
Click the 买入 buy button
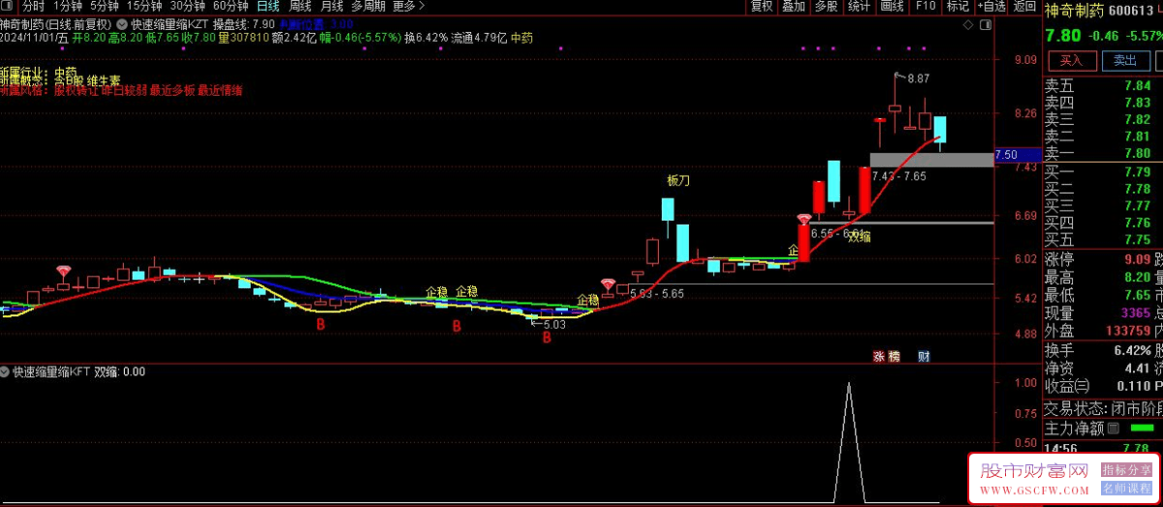[x=1071, y=60]
